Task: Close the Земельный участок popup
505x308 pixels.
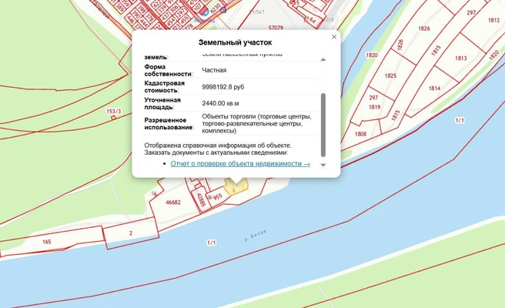Action: tap(334, 37)
